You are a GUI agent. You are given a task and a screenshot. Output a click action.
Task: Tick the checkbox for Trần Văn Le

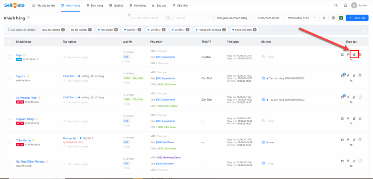[x=9, y=142]
